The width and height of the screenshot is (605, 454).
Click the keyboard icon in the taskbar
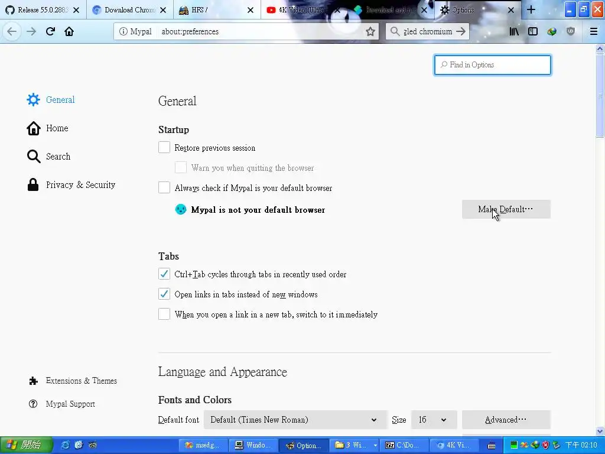(491, 446)
